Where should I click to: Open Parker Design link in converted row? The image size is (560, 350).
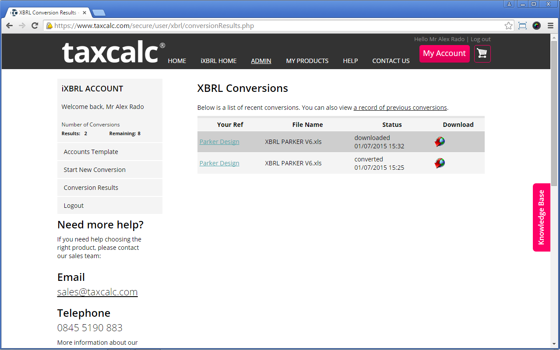pyautogui.click(x=219, y=163)
